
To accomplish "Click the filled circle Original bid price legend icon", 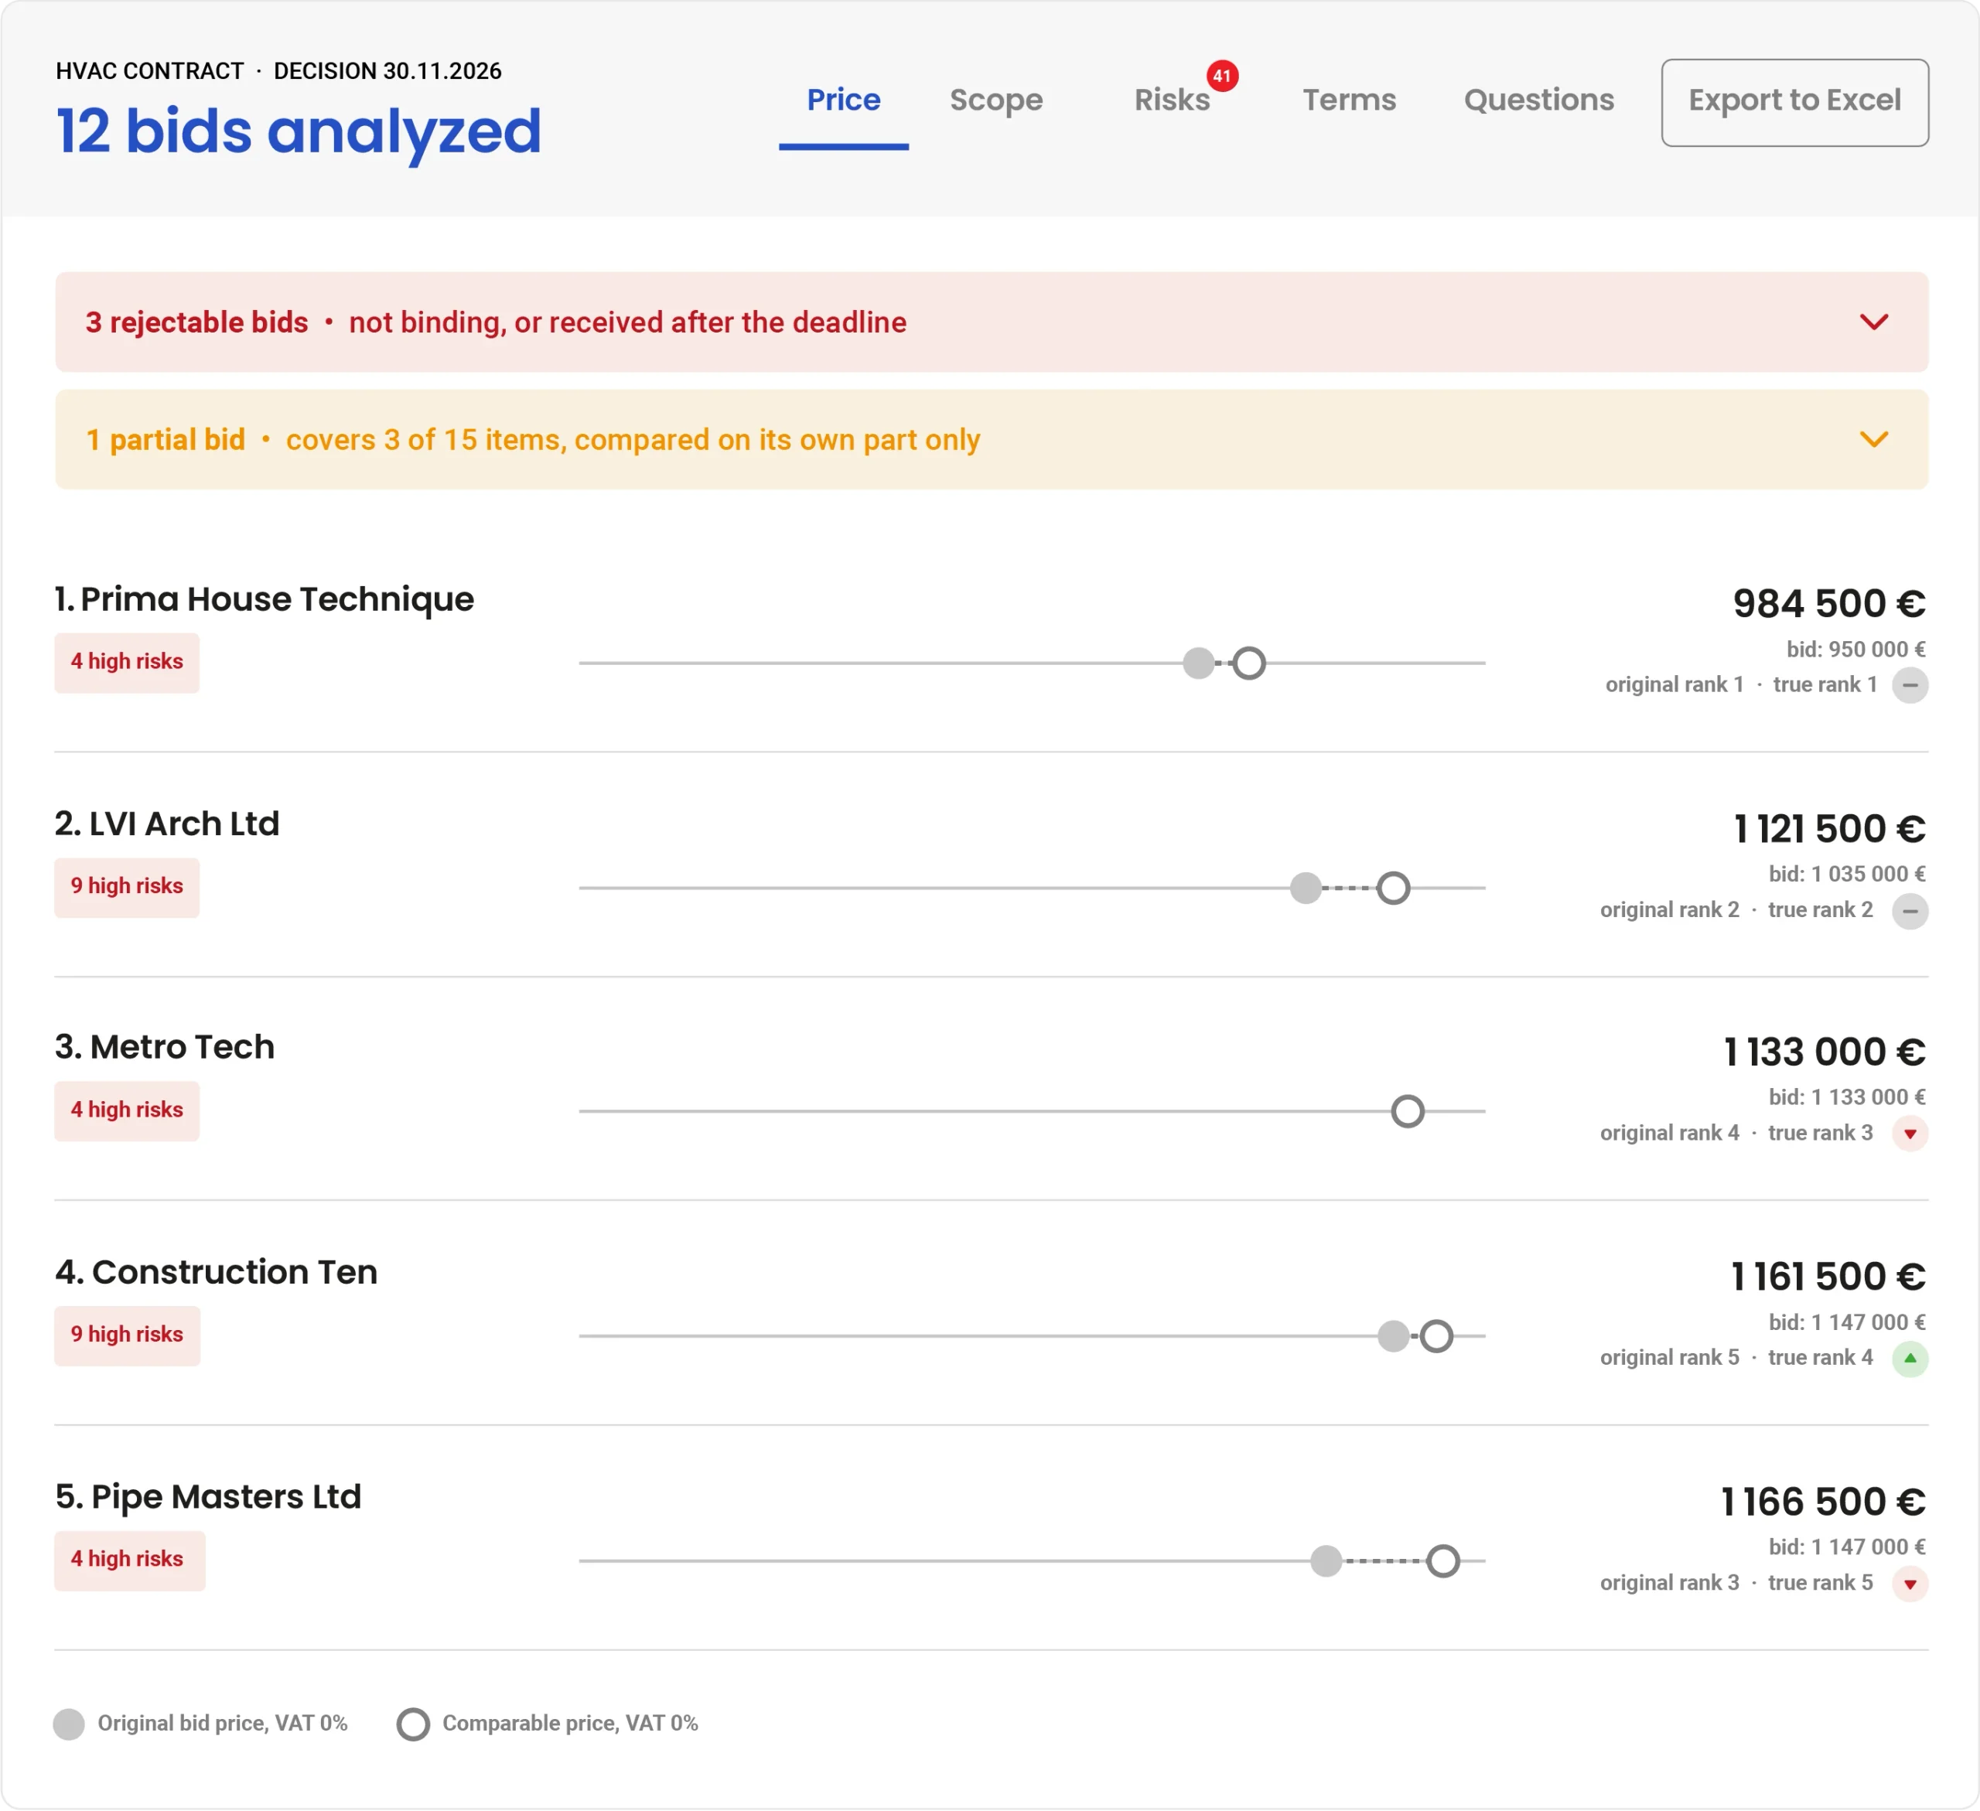I will [69, 1724].
